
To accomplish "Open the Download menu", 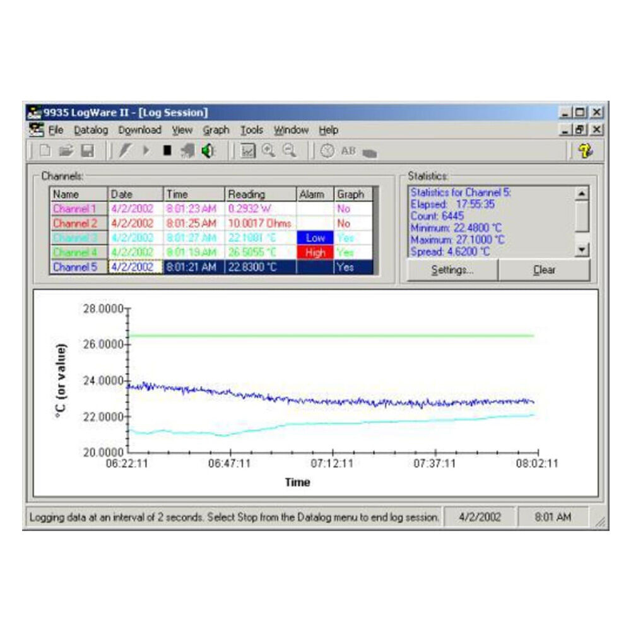I will (x=139, y=130).
